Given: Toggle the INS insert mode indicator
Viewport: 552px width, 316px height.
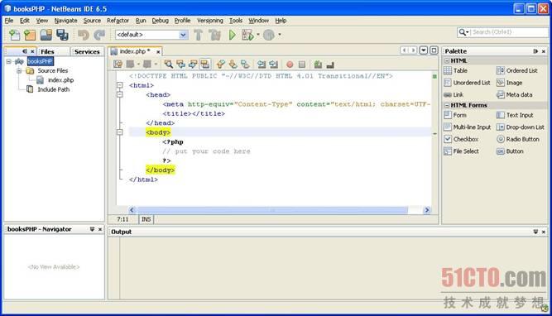Looking at the screenshot, I should point(146,219).
